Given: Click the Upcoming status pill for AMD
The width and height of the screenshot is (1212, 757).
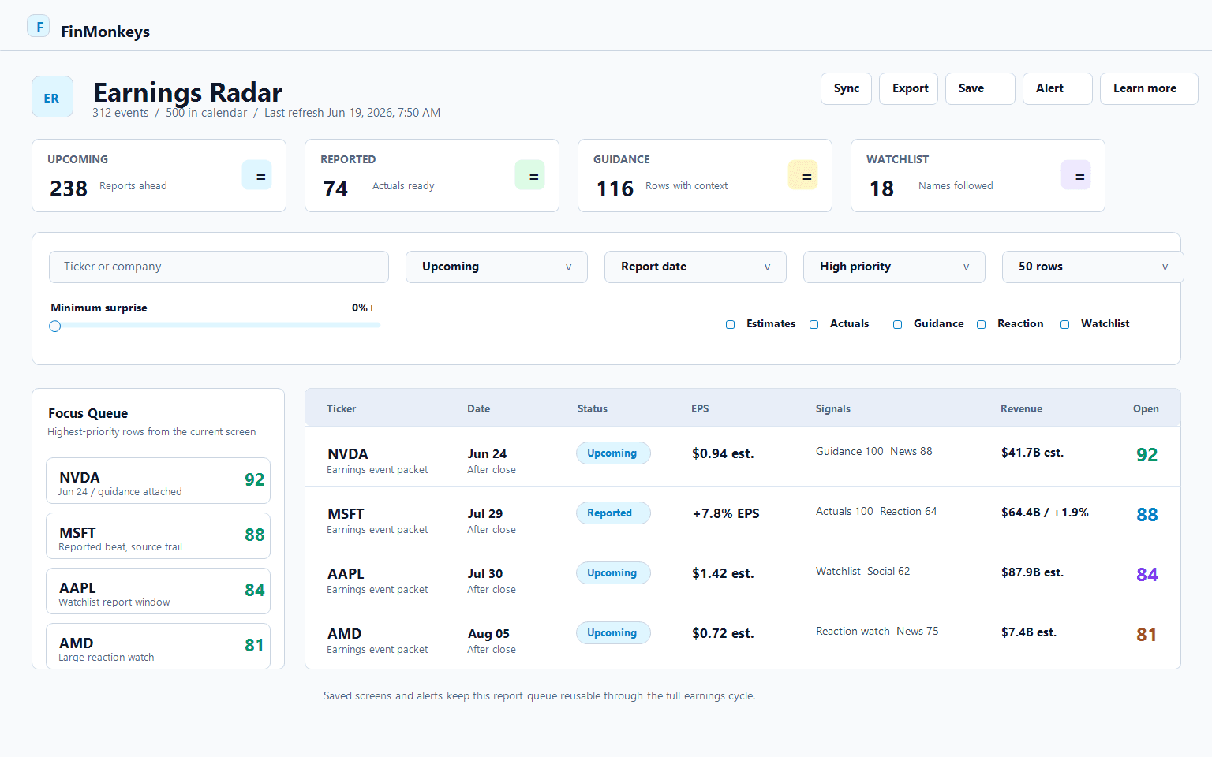Looking at the screenshot, I should pyautogui.click(x=613, y=632).
